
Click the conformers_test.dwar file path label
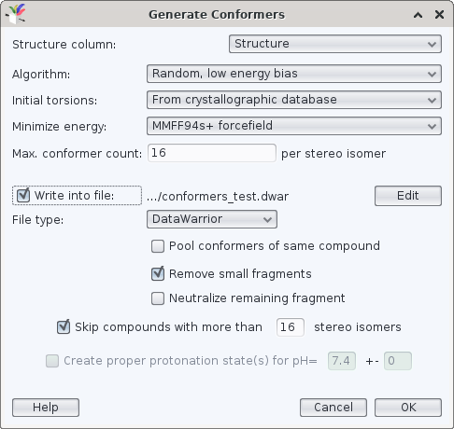(x=218, y=197)
